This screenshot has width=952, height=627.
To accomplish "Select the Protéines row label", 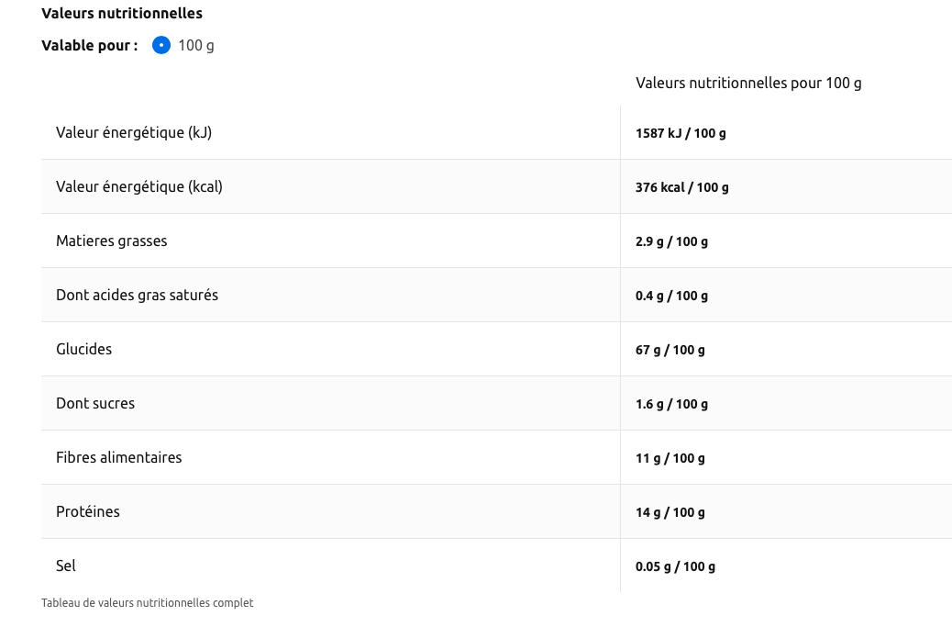I will (x=88, y=511).
